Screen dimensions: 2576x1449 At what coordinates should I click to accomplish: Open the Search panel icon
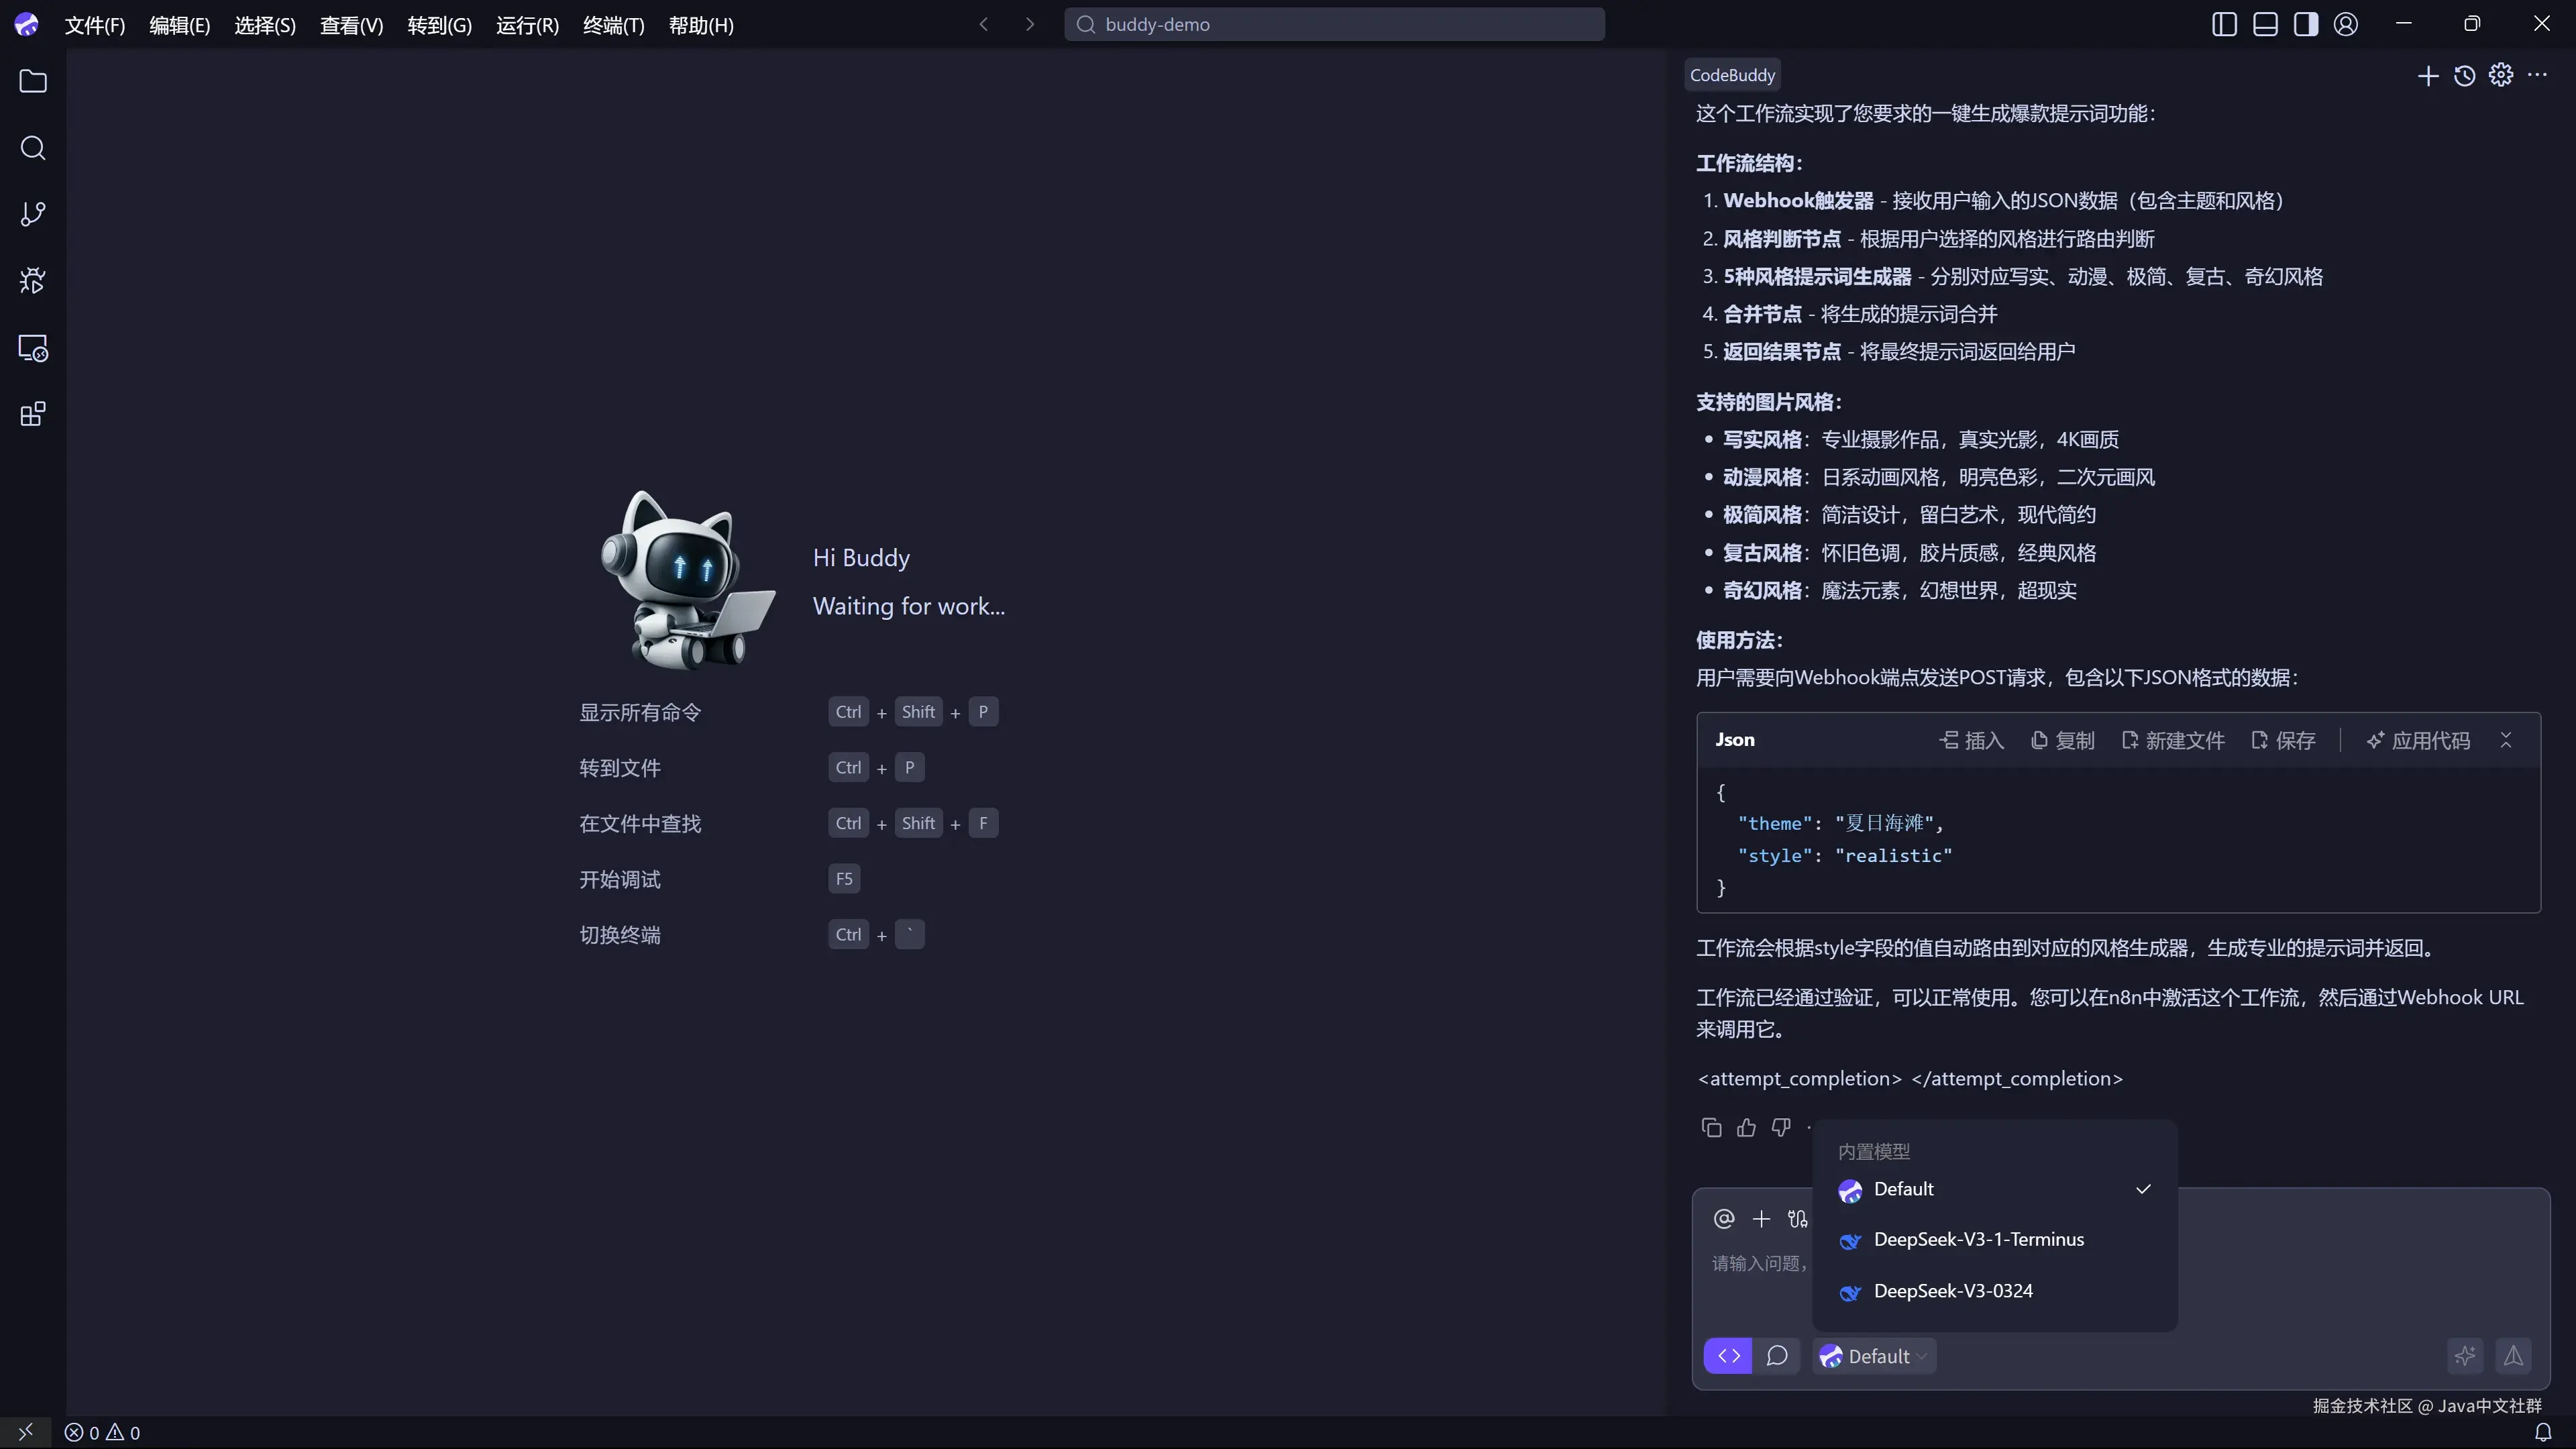tap(33, 148)
